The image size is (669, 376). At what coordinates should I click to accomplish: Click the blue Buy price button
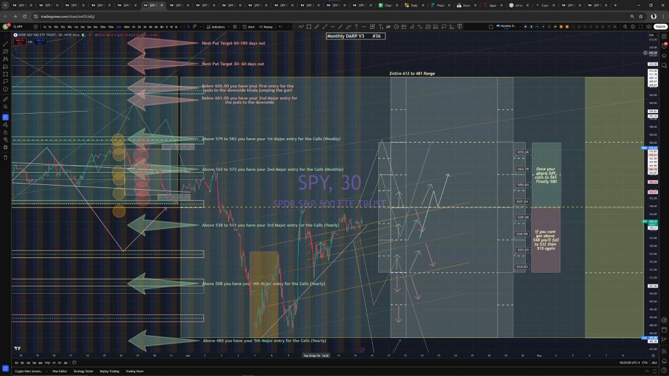pyautogui.click(x=40, y=41)
